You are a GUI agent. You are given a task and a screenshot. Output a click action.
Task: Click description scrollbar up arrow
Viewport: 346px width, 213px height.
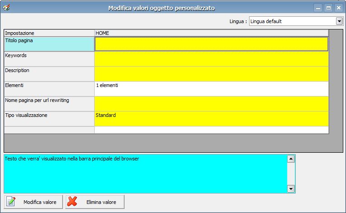point(291,159)
